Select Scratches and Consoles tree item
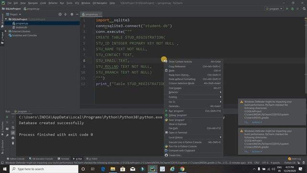The image size is (307, 173). pyautogui.click(x=23, y=35)
